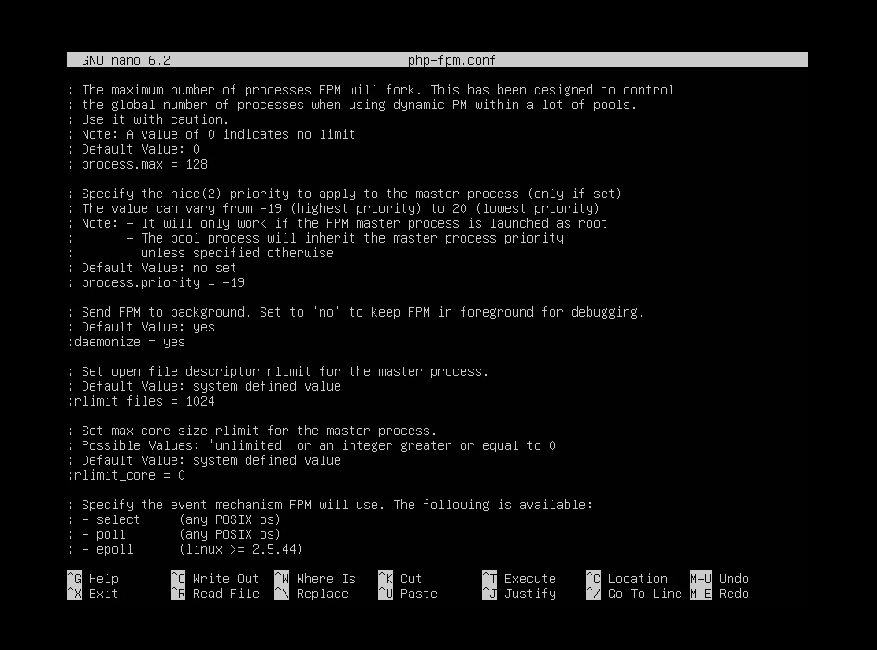
Task: Place cursor on ';rlimit_core = 0' line
Action: 126,475
